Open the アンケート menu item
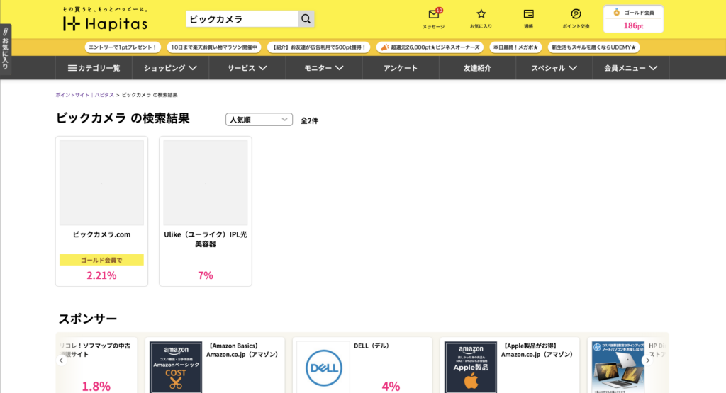The width and height of the screenshot is (726, 393). 401,68
